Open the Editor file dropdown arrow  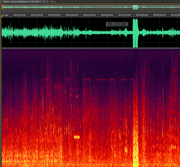(44, 2)
